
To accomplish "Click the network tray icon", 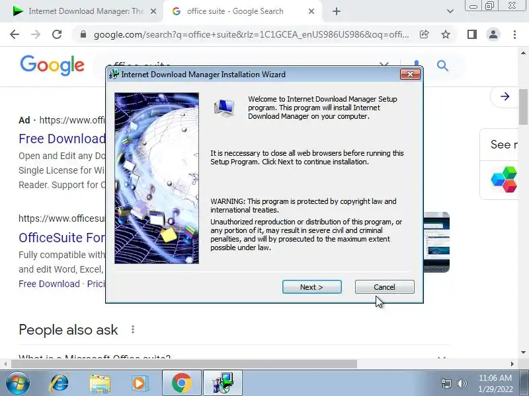I will 446,383.
